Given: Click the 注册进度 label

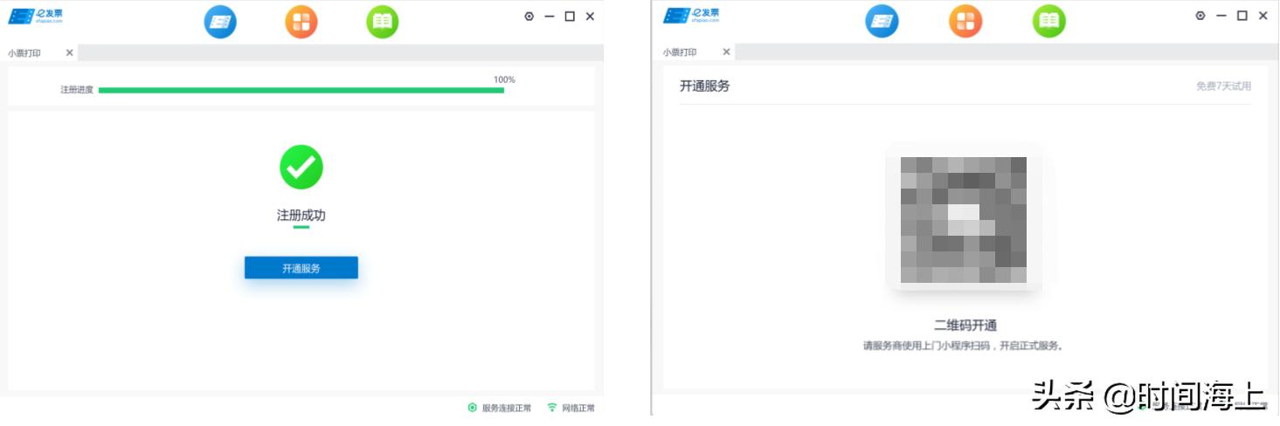Looking at the screenshot, I should coord(77,90).
